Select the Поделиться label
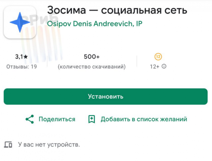 pos(57,119)
